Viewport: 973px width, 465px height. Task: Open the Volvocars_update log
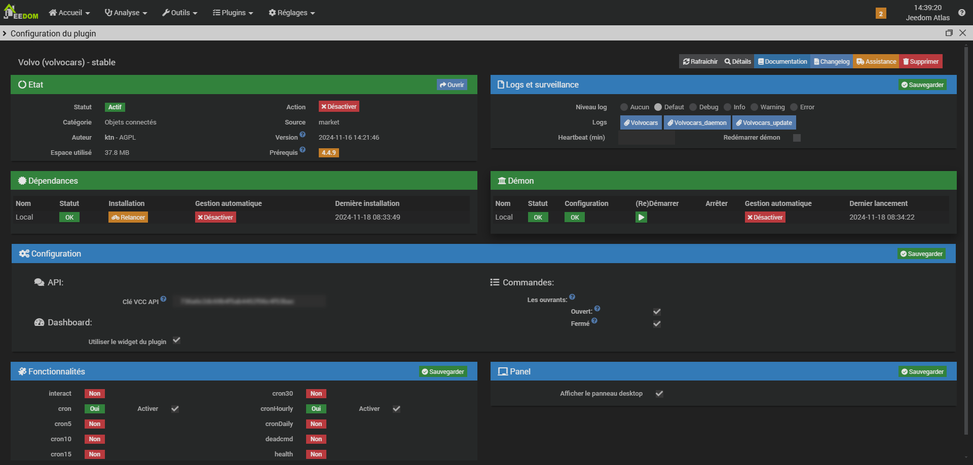pyautogui.click(x=764, y=123)
